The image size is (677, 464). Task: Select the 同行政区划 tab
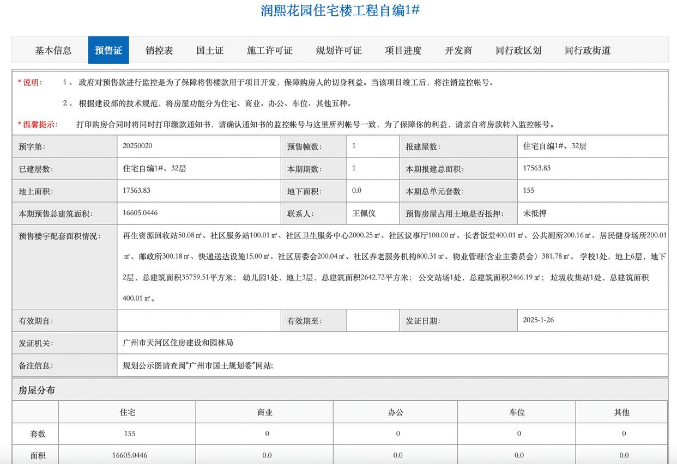coord(518,51)
